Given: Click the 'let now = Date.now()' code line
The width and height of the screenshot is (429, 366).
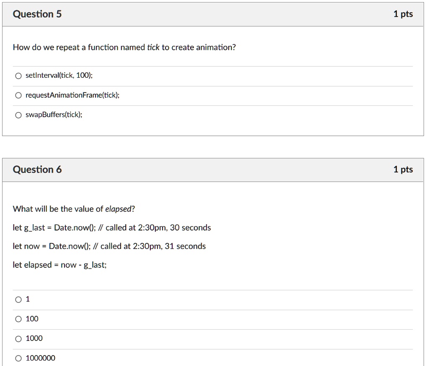Looking at the screenshot, I should [x=109, y=246].
